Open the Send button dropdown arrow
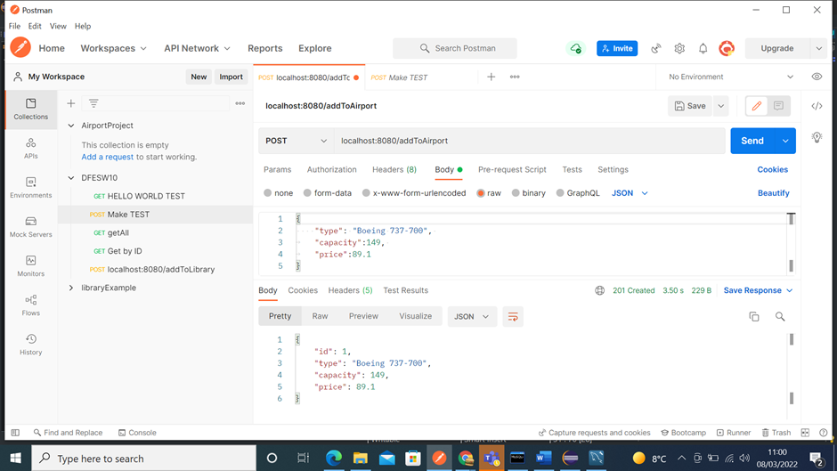The width and height of the screenshot is (837, 471). (x=785, y=141)
